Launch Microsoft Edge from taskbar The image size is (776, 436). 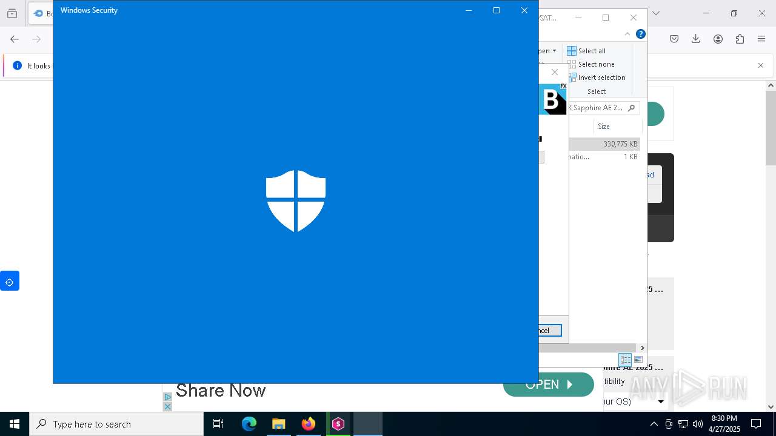tap(249, 424)
